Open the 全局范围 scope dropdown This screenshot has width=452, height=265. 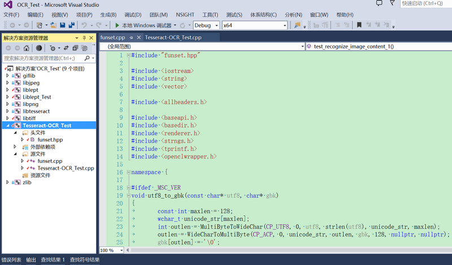pyautogui.click(x=202, y=46)
